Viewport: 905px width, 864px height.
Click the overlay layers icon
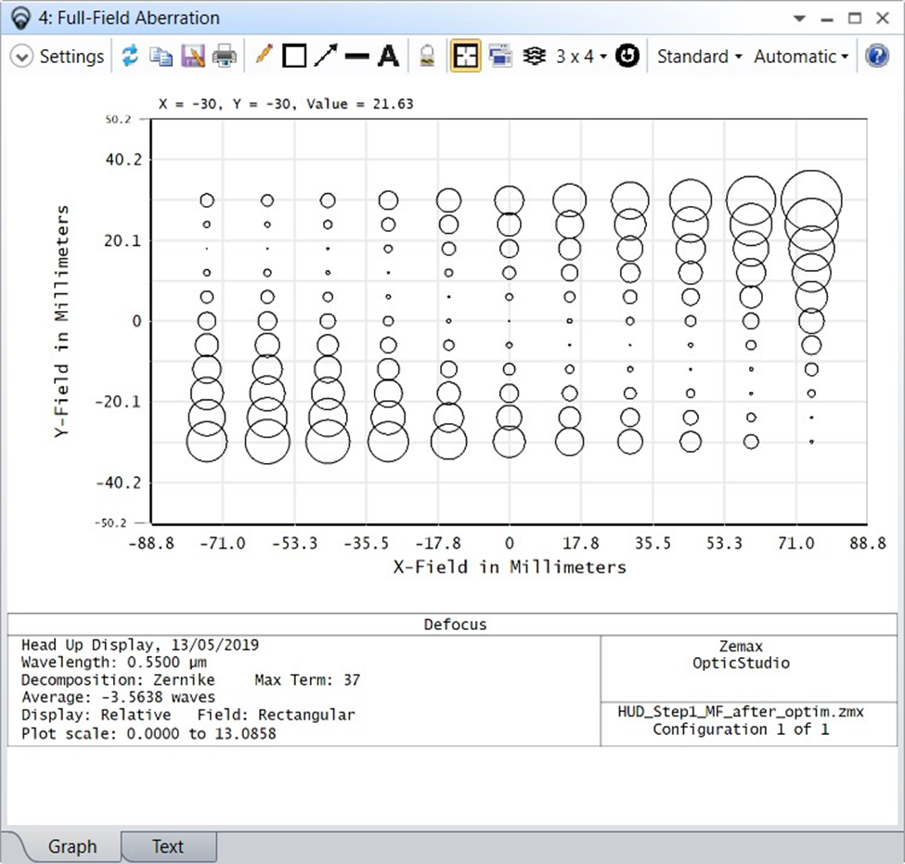[x=534, y=57]
